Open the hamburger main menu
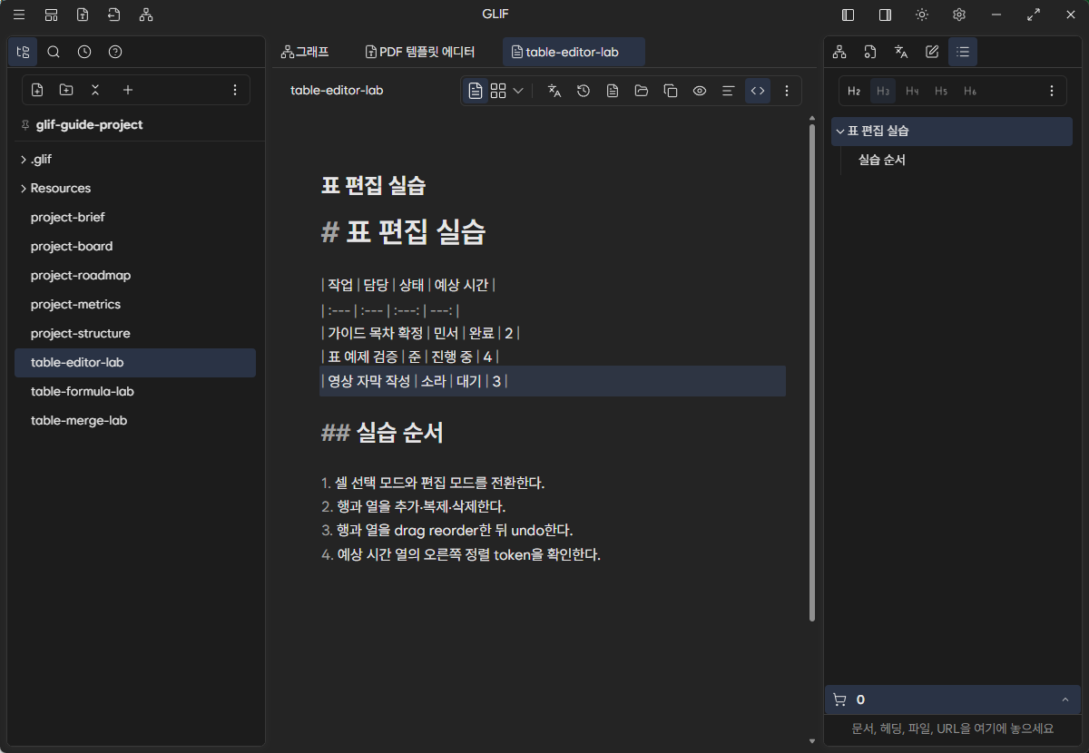This screenshot has width=1089, height=753. (19, 15)
